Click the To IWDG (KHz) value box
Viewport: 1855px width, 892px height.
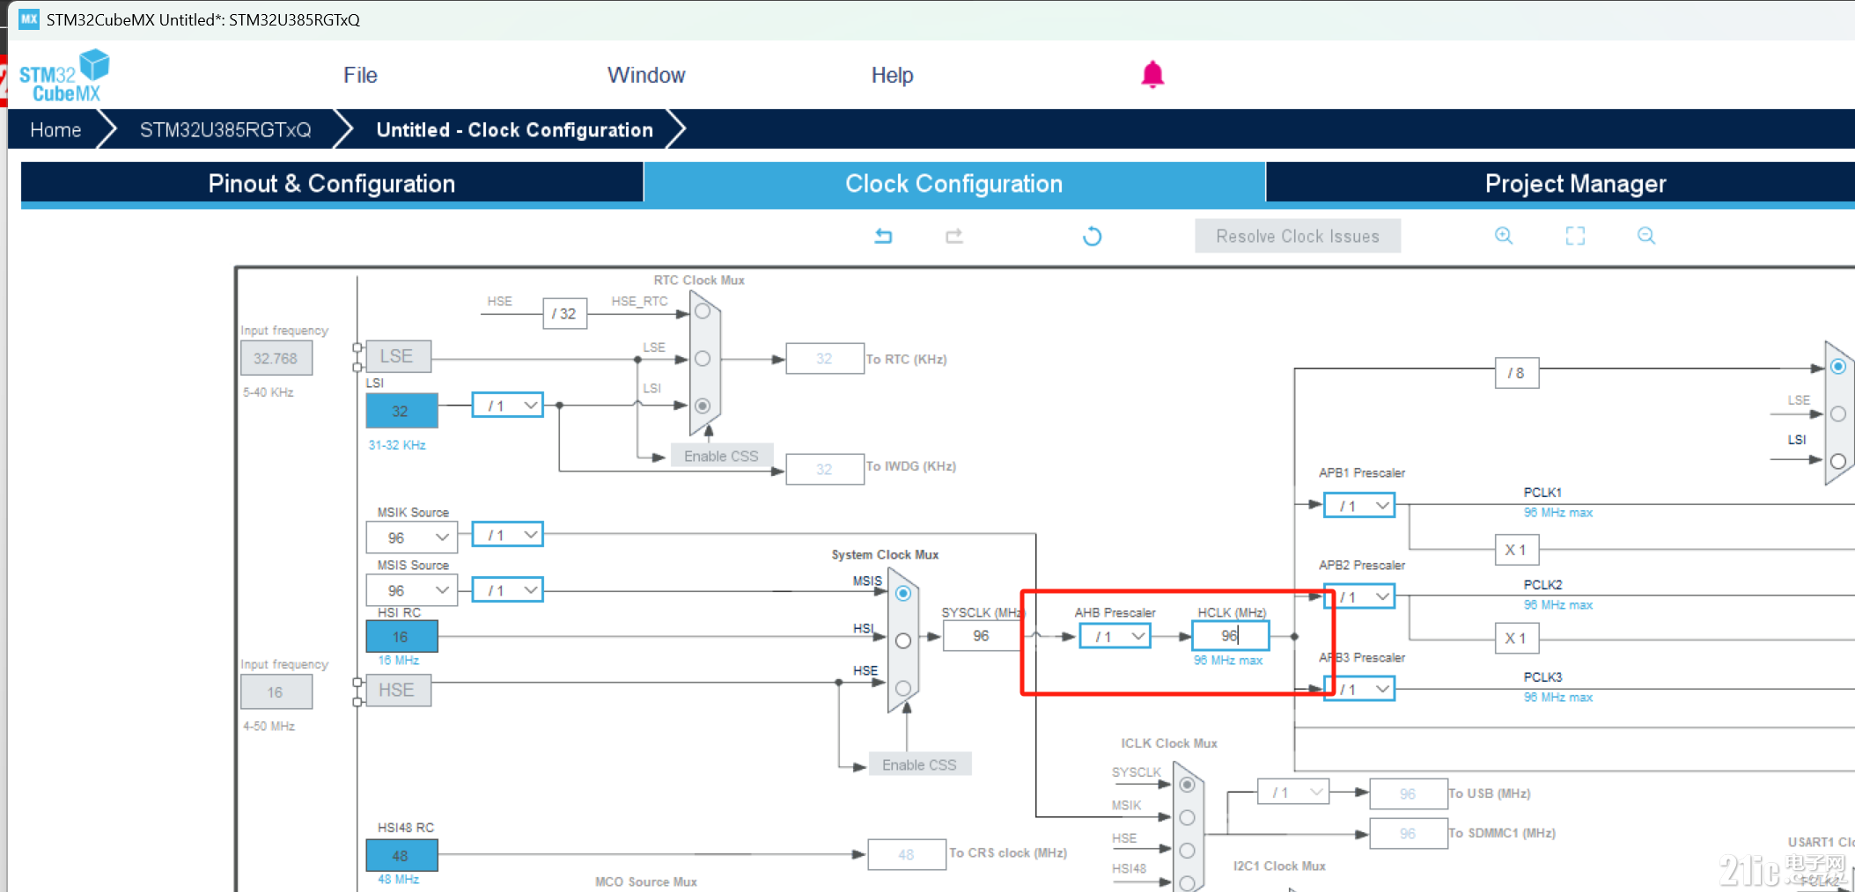(x=825, y=469)
